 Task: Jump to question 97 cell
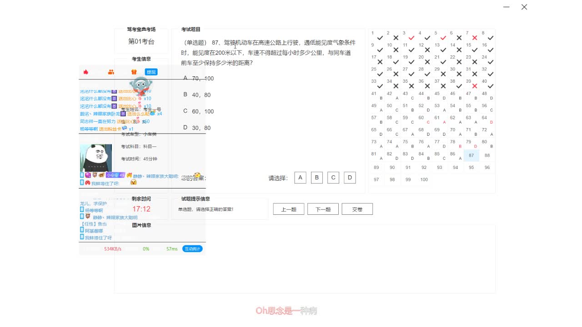376,180
